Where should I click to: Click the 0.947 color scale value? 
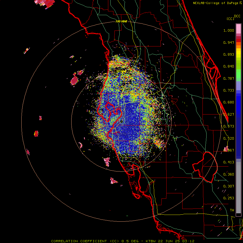pyautogui.click(x=229, y=42)
